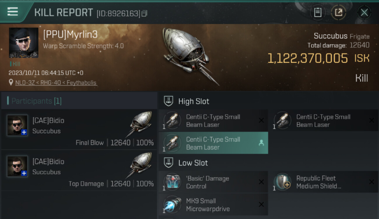
Task: Click the Republic Fleet Medium Shield module icon
Action: coord(283,182)
